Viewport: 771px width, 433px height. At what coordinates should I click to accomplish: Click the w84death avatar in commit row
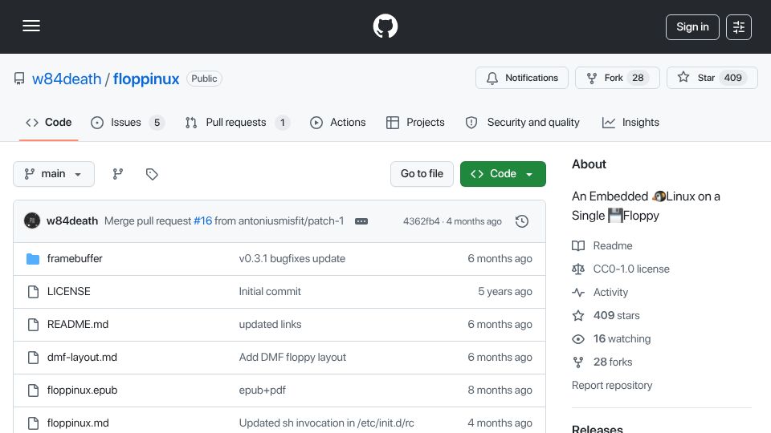[x=32, y=221]
